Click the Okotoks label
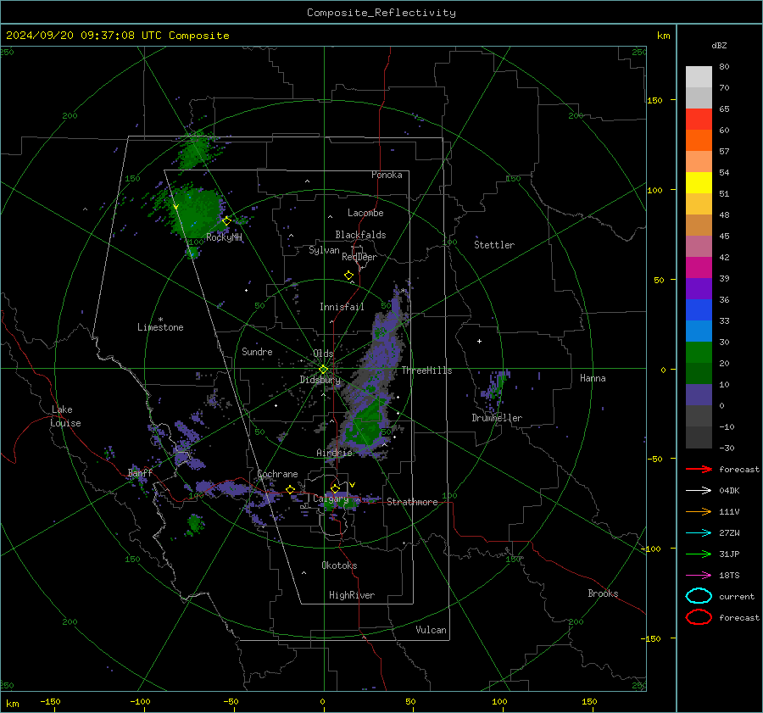The image size is (763, 713). click(339, 565)
